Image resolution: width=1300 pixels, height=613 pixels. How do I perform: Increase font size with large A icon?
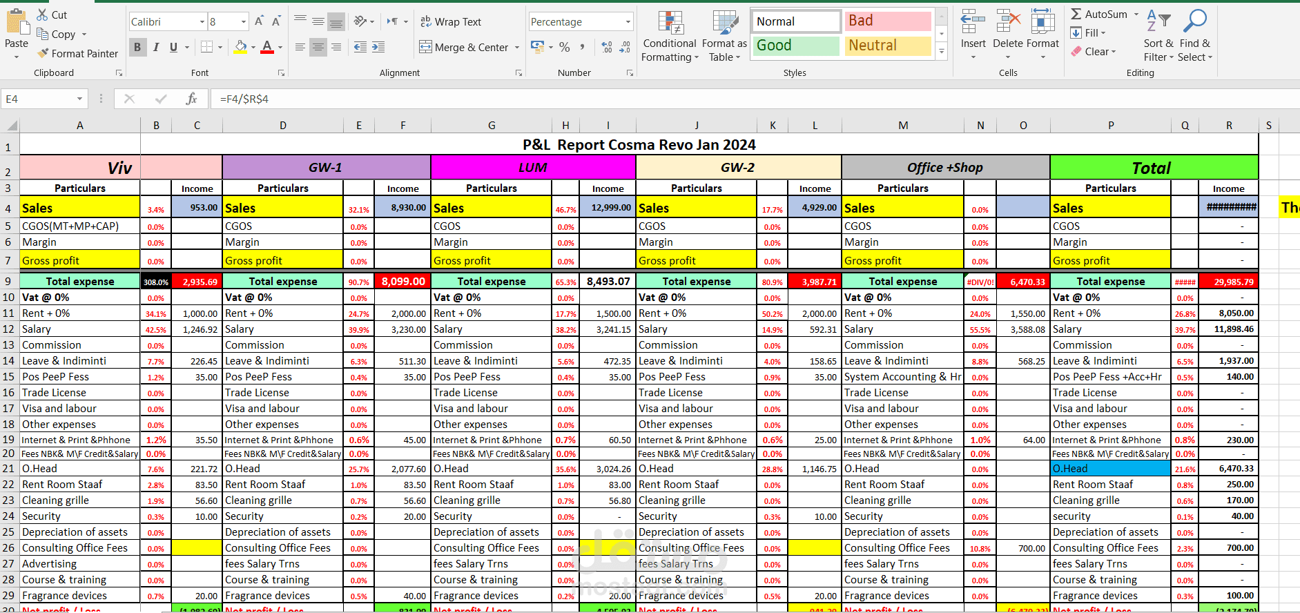point(259,21)
